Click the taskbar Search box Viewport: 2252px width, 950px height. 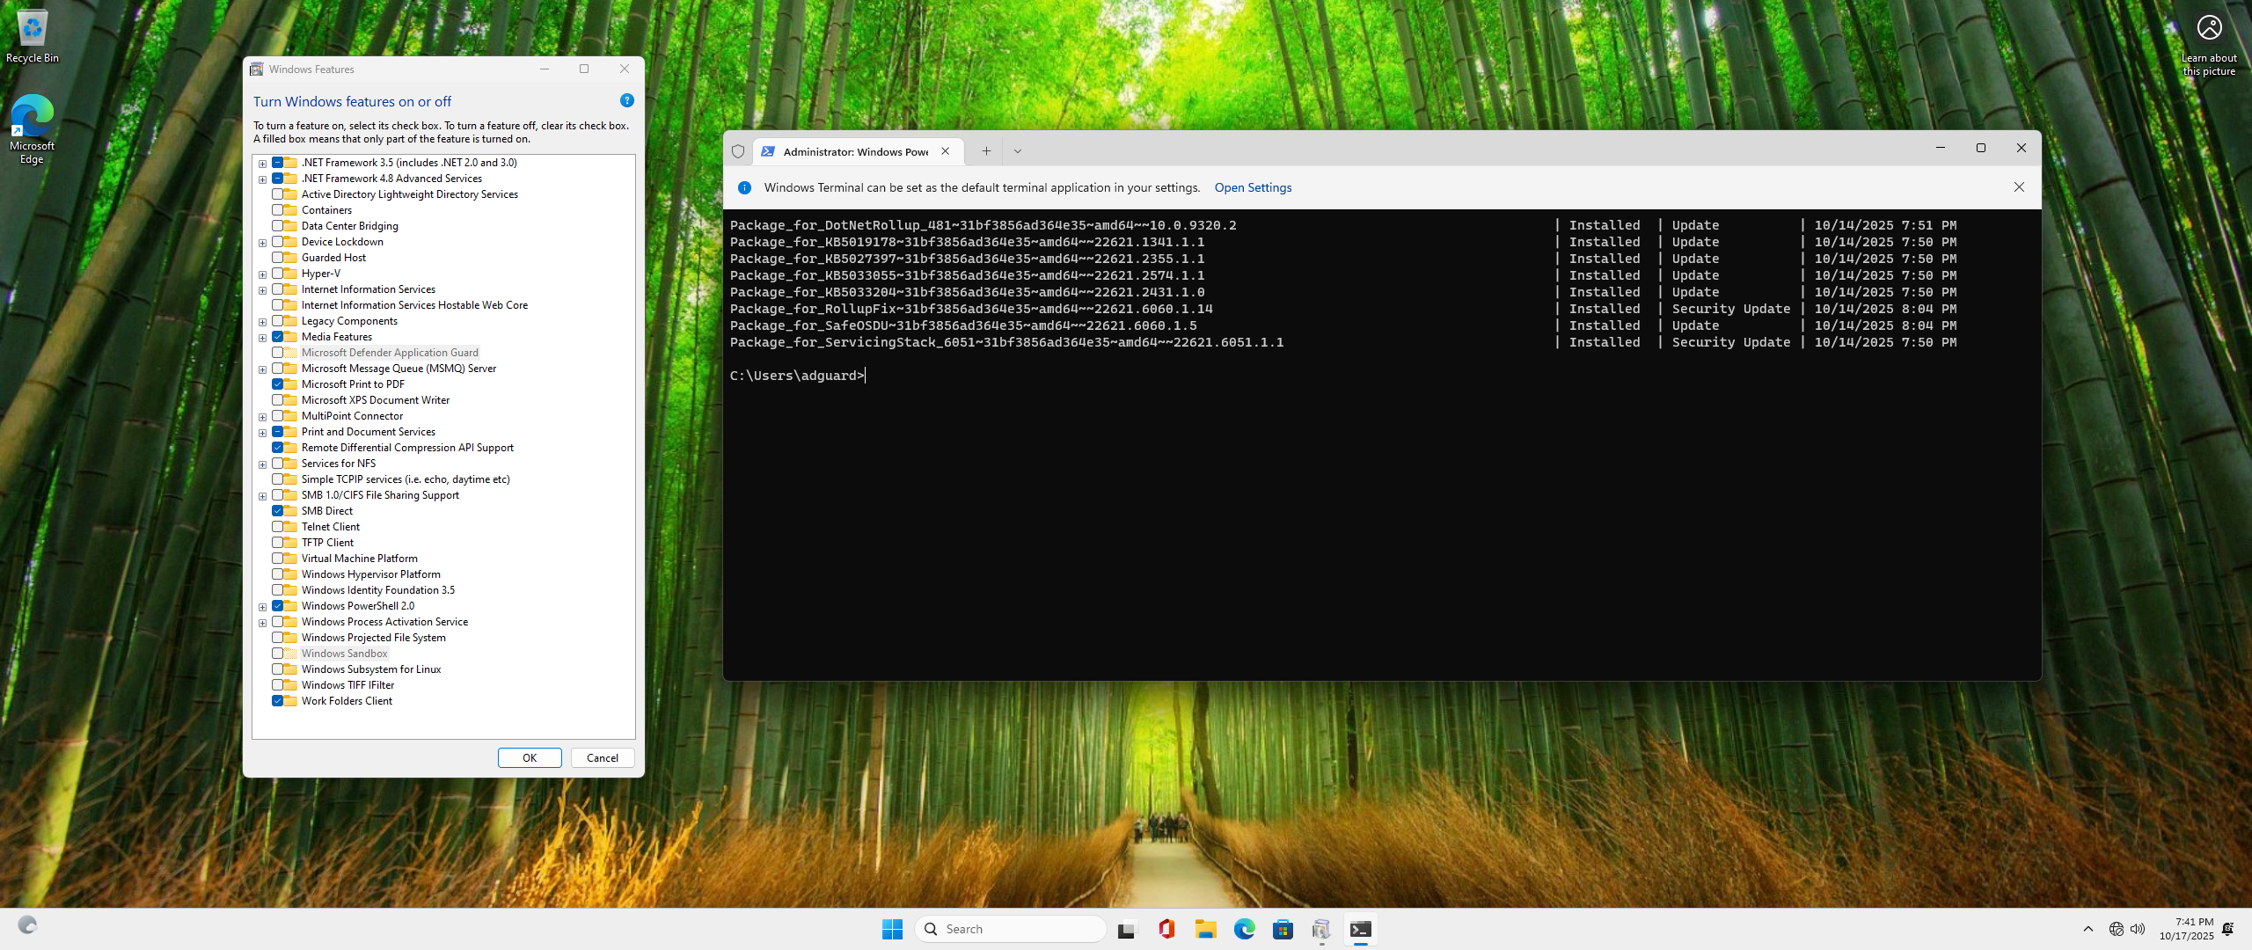click(x=1012, y=929)
